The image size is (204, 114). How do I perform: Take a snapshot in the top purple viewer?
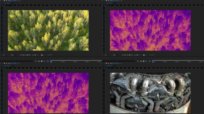coord(144,55)
